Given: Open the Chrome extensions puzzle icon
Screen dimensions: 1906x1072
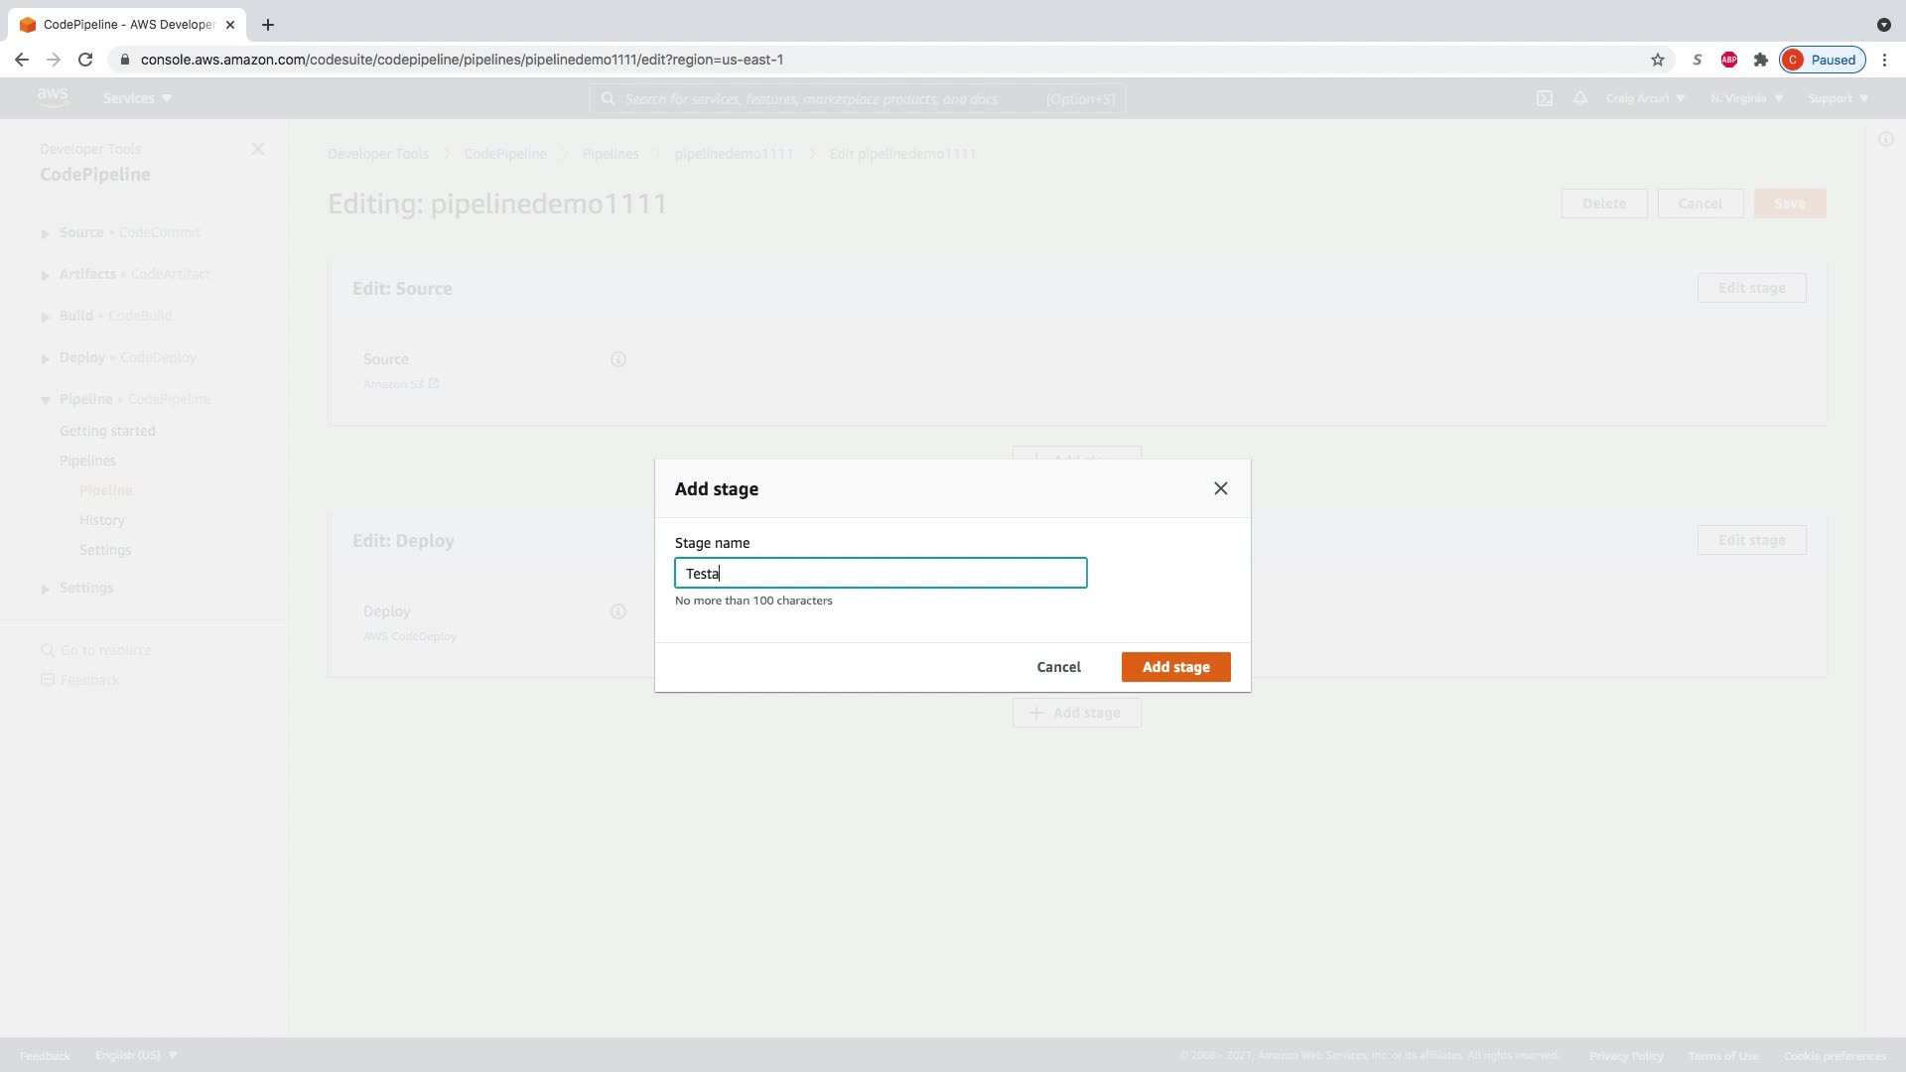Looking at the screenshot, I should point(1761,60).
